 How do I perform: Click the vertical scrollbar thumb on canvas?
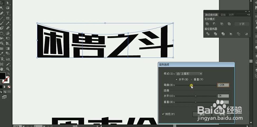coord(251,61)
